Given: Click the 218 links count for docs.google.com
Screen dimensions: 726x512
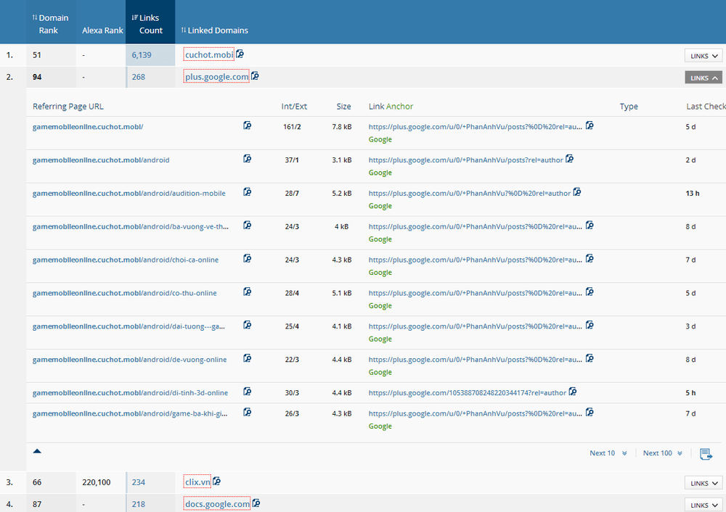Looking at the screenshot, I should 138,504.
